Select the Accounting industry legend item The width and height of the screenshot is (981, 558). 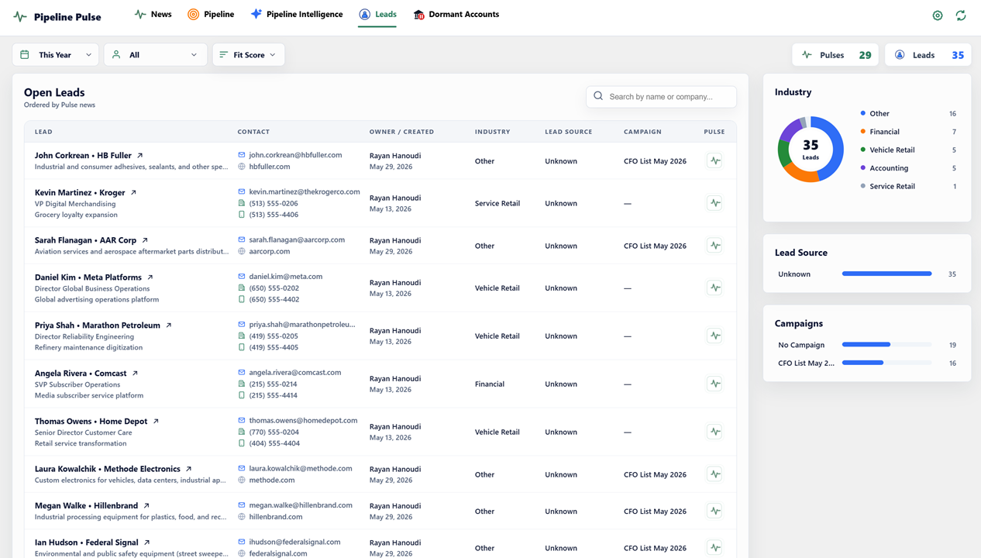coord(908,167)
